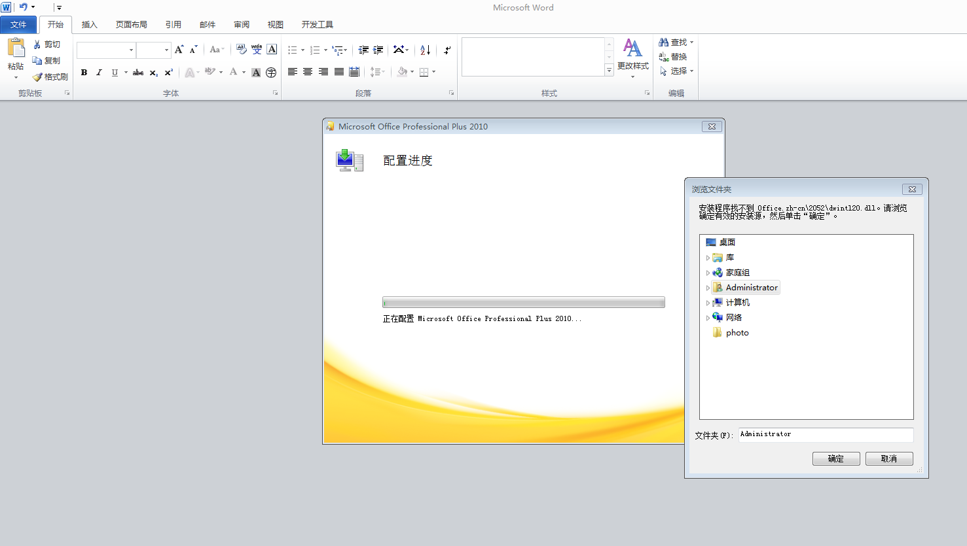Open the font color dropdown arrow
This screenshot has width=967, height=546.
[x=244, y=73]
